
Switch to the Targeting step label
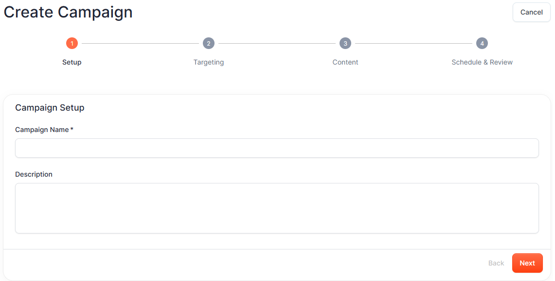(x=209, y=62)
